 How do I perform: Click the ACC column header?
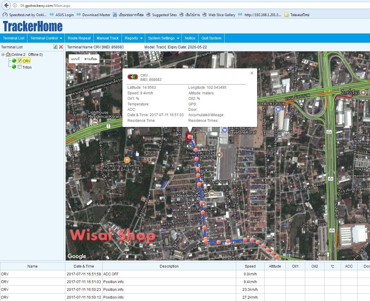coord(349,266)
